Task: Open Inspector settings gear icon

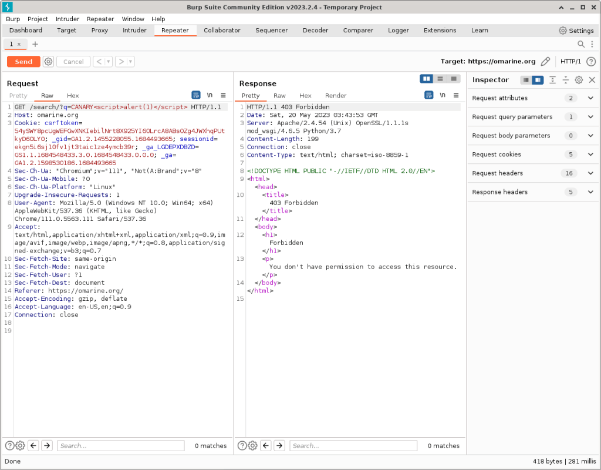Action: 579,80
